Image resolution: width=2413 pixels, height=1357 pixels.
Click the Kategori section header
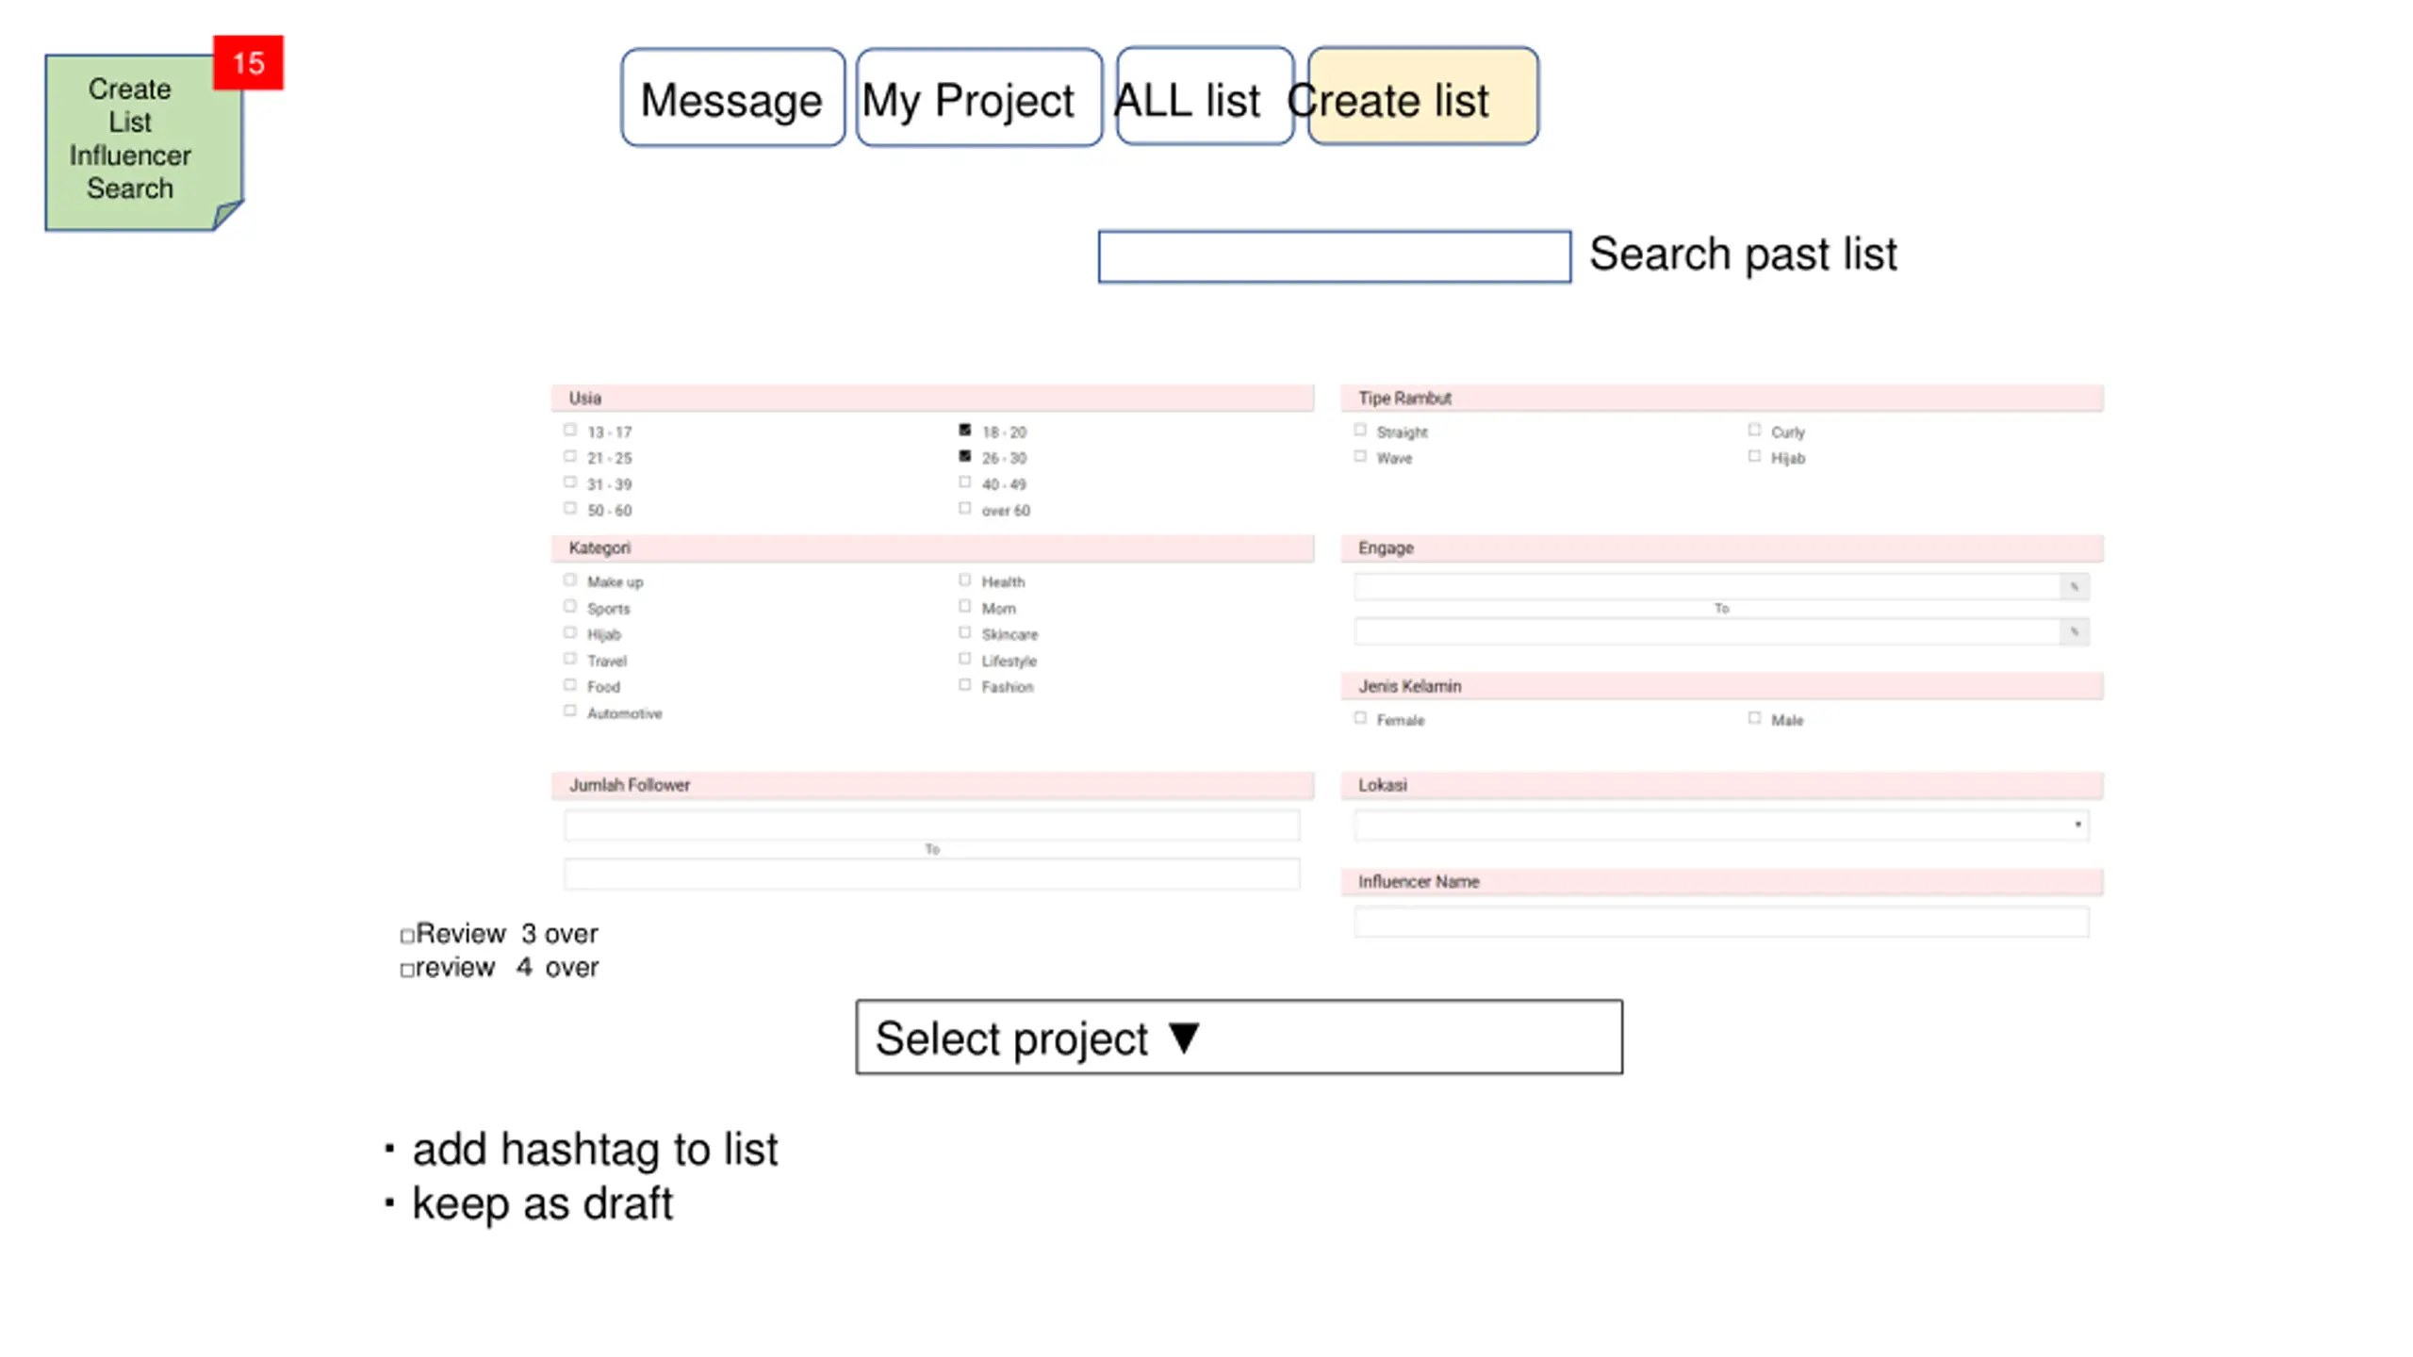click(x=932, y=548)
